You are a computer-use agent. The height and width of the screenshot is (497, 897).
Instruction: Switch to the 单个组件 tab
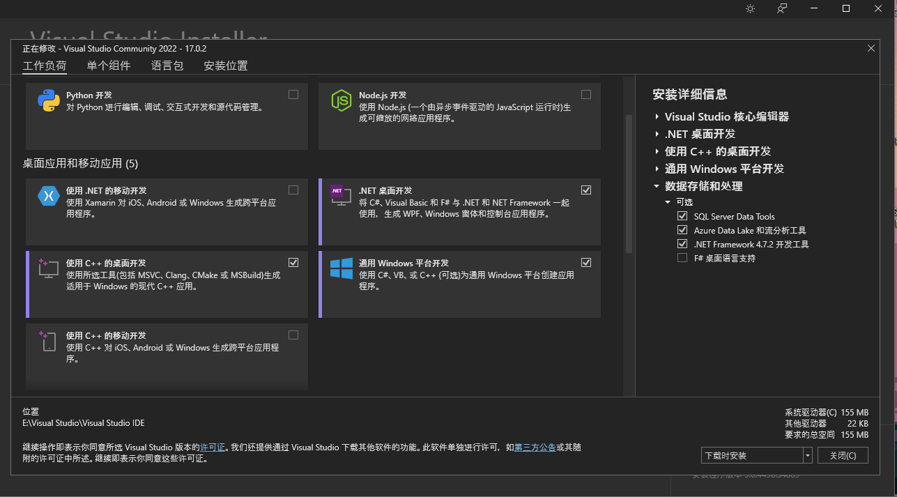(109, 66)
